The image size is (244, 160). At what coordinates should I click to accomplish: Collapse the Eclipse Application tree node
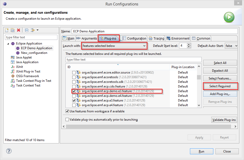click(x=8, y=44)
